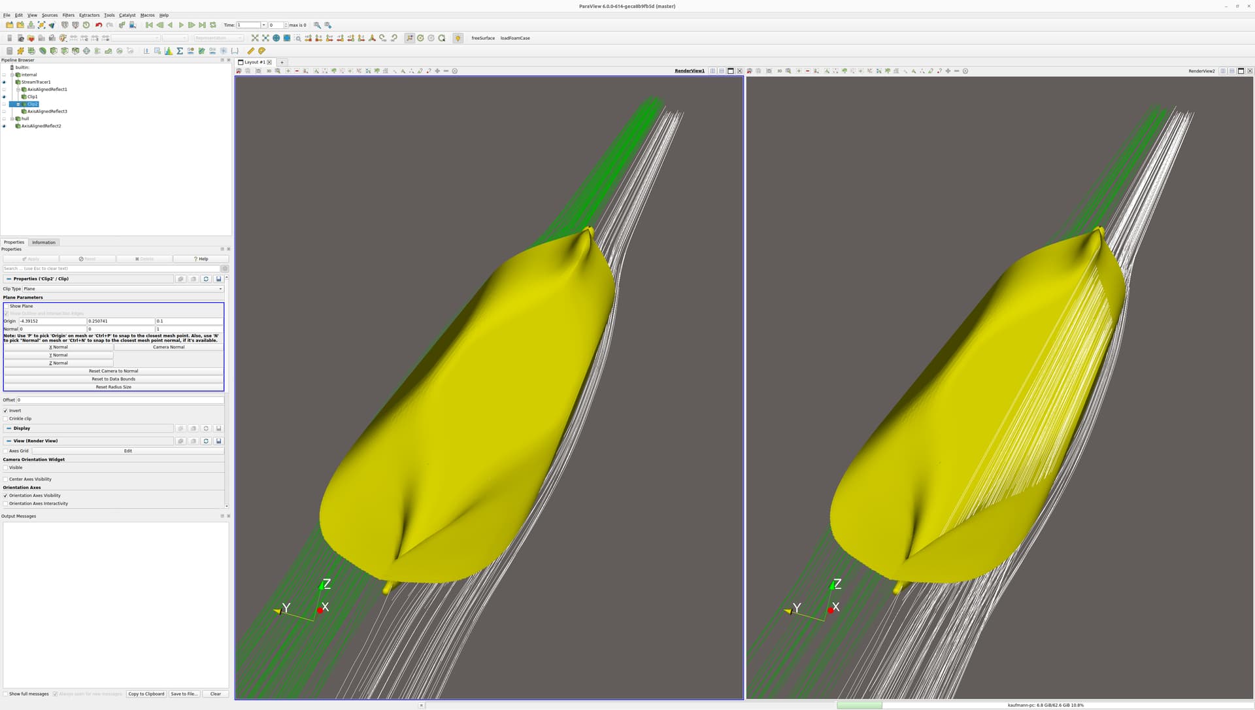
Task: Click the Open file folder icon
Action: click(x=10, y=25)
